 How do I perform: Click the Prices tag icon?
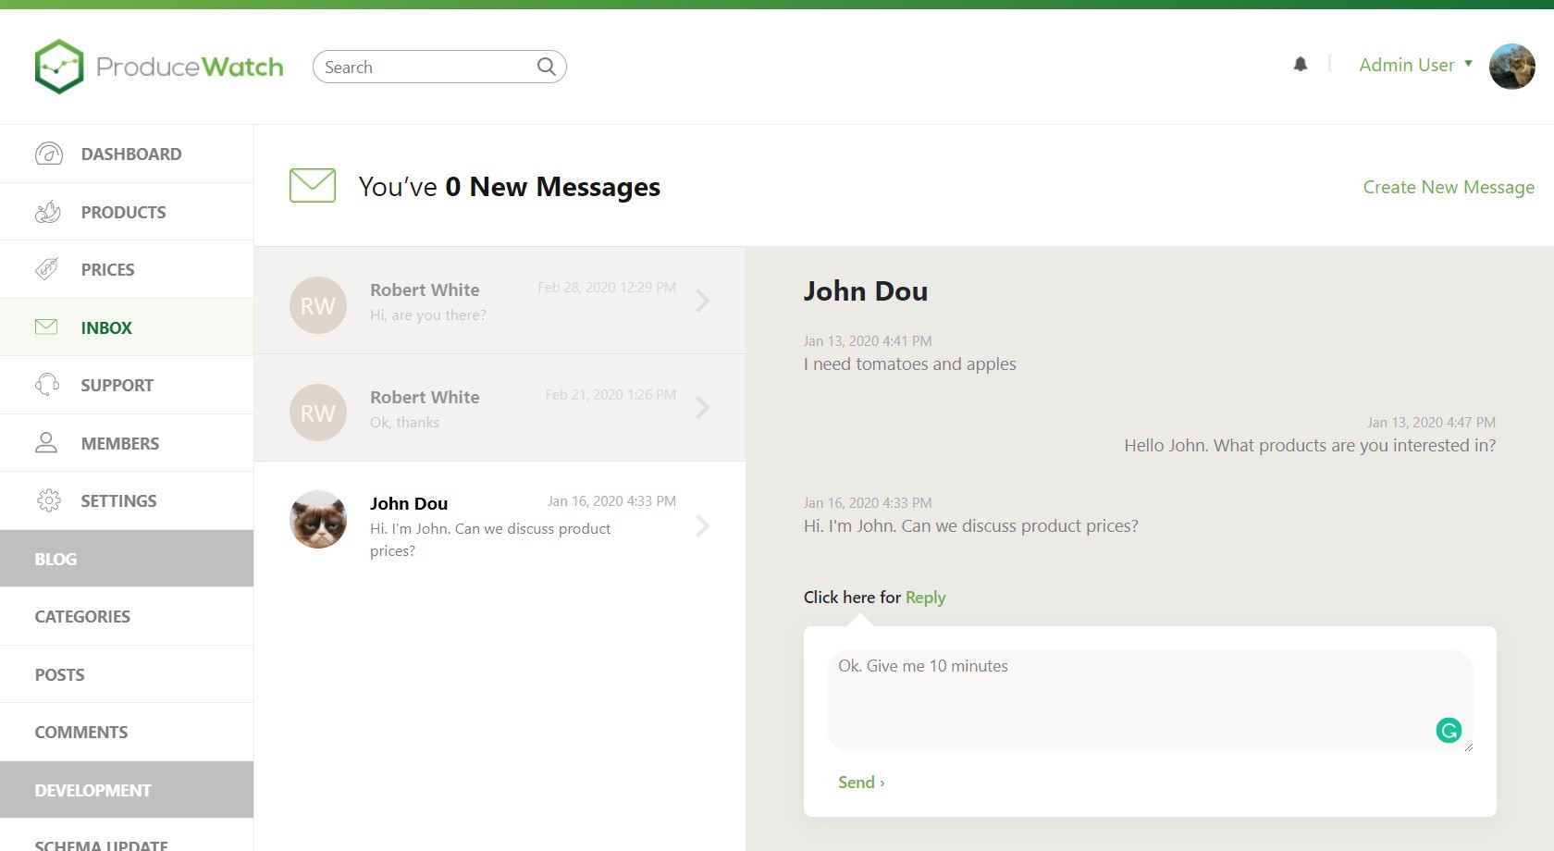tap(47, 269)
